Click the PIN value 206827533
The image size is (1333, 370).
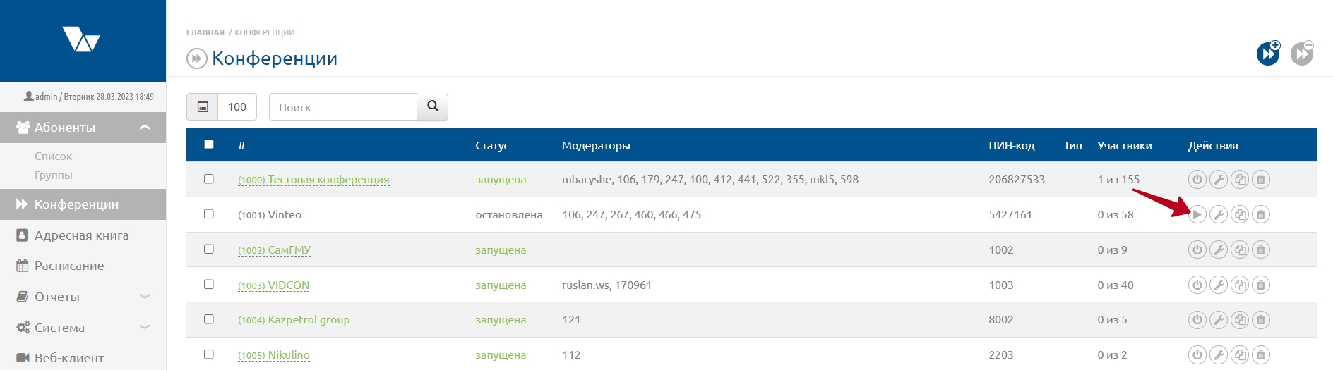click(1017, 180)
